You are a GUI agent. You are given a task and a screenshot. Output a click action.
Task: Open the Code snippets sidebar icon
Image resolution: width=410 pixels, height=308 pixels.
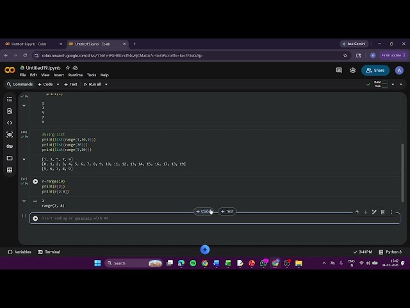pyautogui.click(x=10, y=123)
